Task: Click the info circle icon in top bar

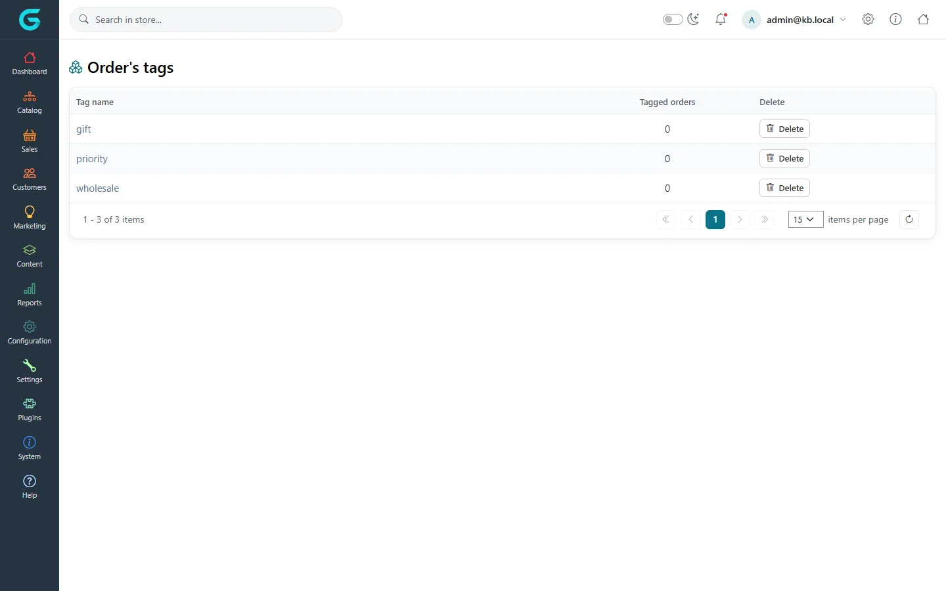Action: (x=895, y=20)
